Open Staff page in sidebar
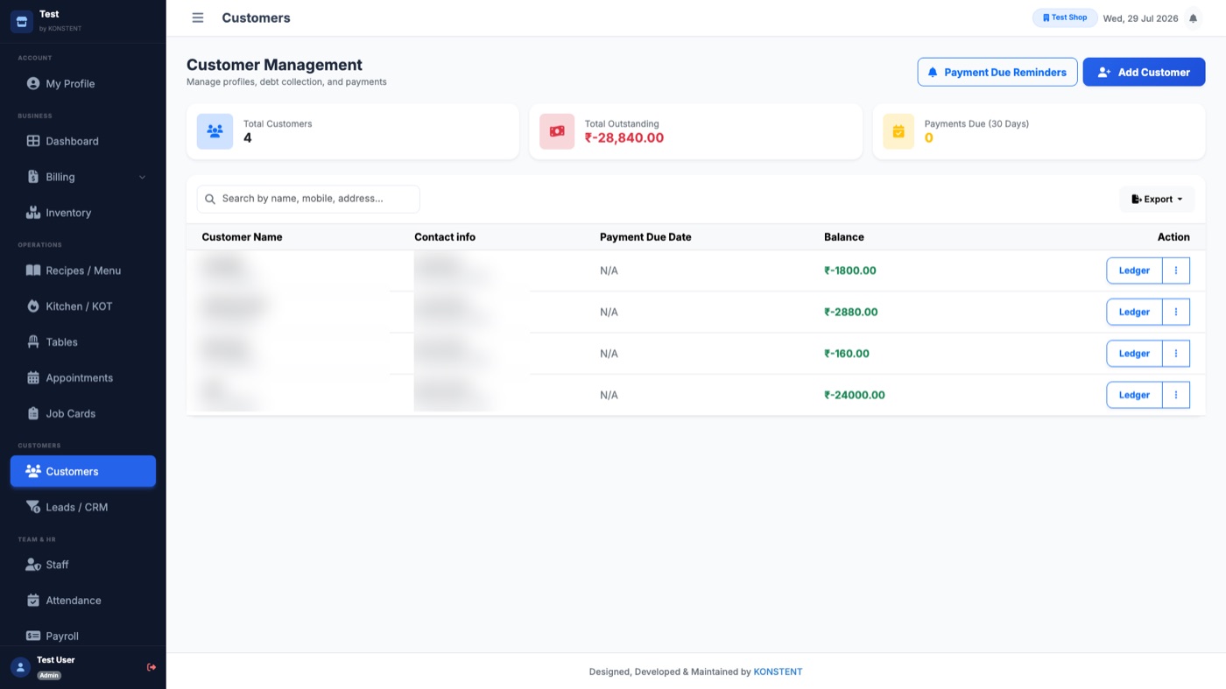The width and height of the screenshot is (1226, 689). [83, 565]
